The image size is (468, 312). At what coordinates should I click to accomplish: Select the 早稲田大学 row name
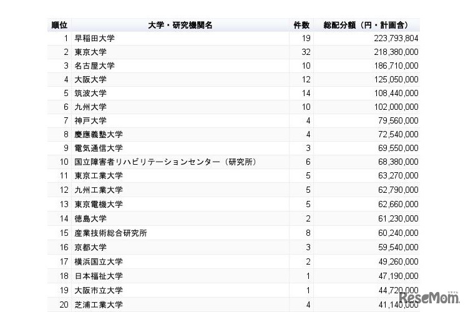tap(95, 38)
